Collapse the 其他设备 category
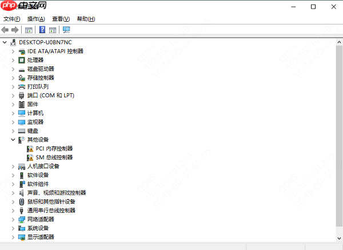 click(x=13, y=140)
